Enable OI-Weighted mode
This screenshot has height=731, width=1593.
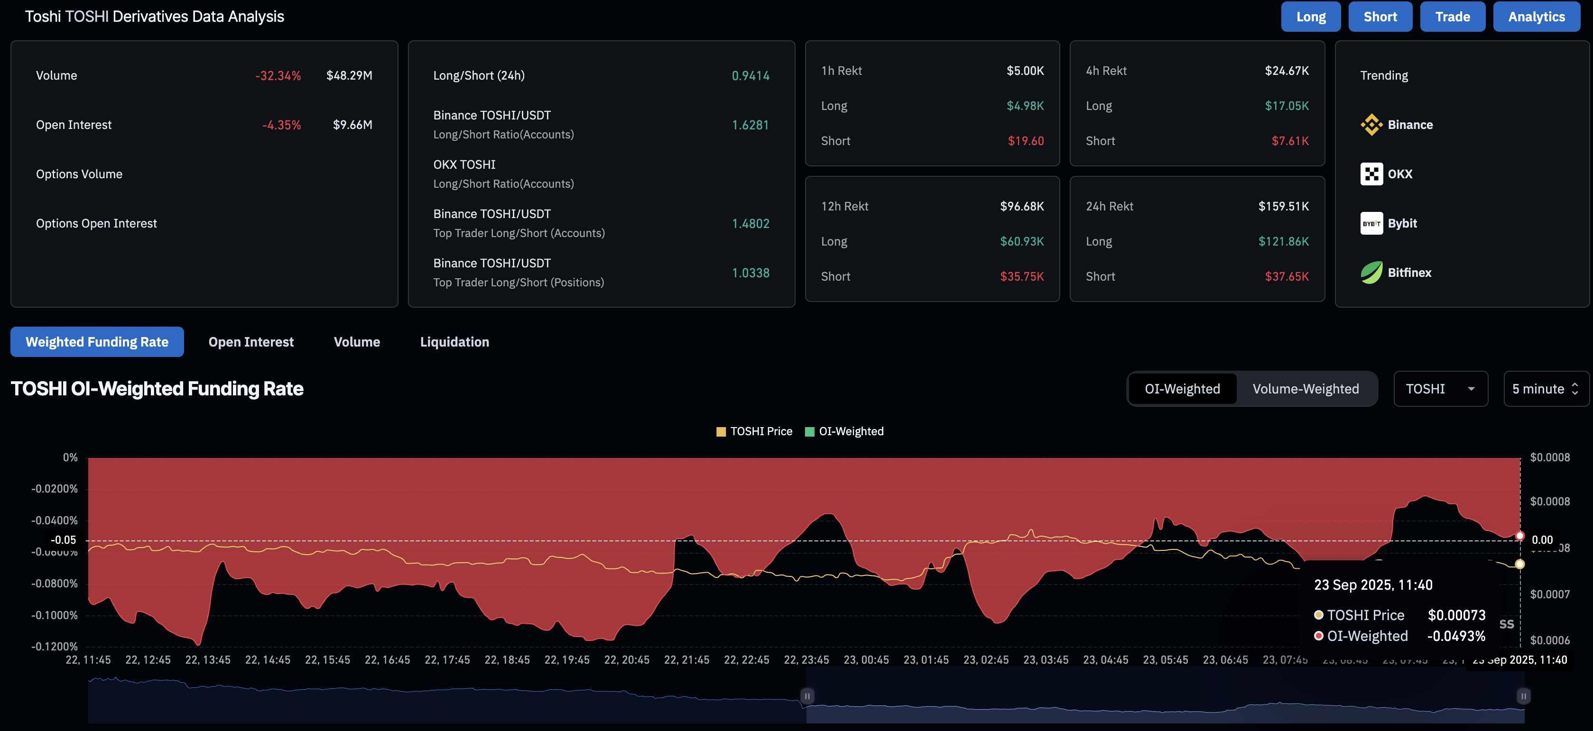point(1182,389)
